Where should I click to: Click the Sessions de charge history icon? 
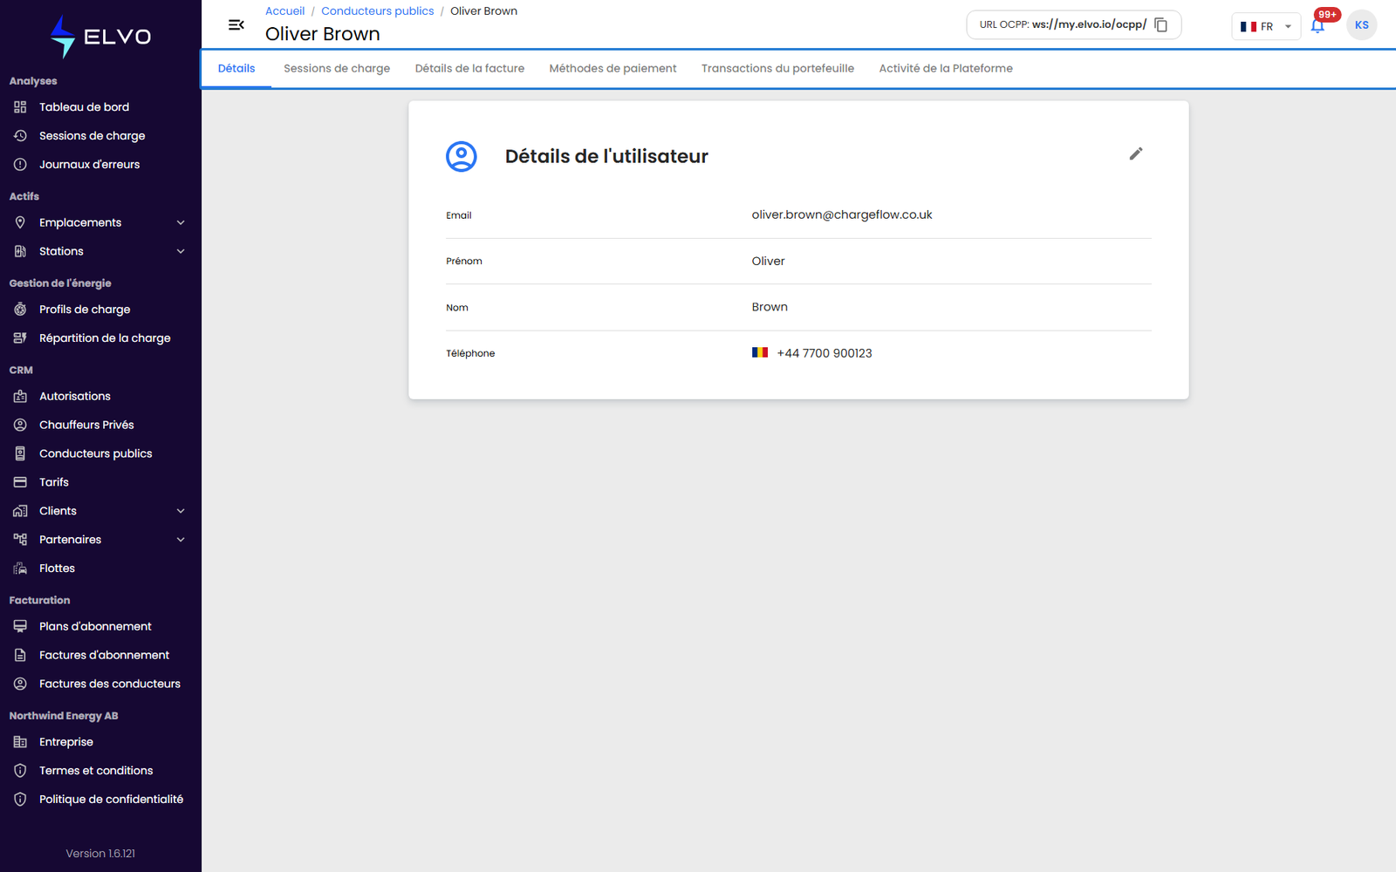pos(20,136)
